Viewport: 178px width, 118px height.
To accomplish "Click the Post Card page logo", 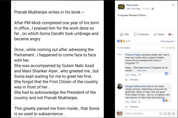I will 121,7.
